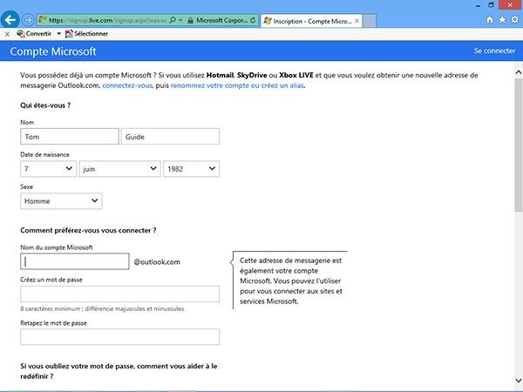Open Favorites star icon
The height and width of the screenshot is (392, 523).
(x=502, y=20)
